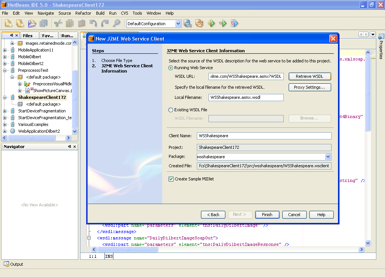Select the VariousExamples tree item
This screenshot has width=385, height=277.
[x=33, y=124]
